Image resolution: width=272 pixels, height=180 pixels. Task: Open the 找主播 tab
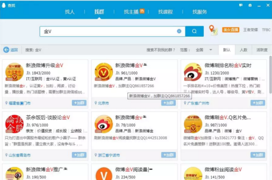click(131, 12)
